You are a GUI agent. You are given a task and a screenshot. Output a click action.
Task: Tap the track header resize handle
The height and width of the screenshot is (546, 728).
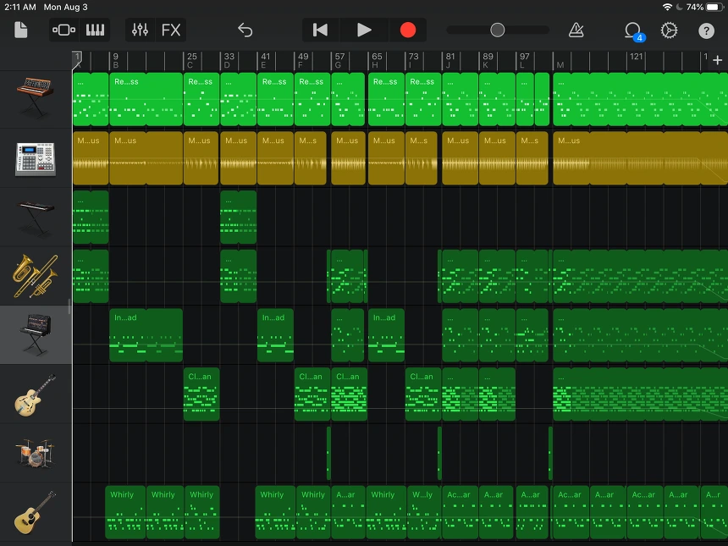point(69,306)
